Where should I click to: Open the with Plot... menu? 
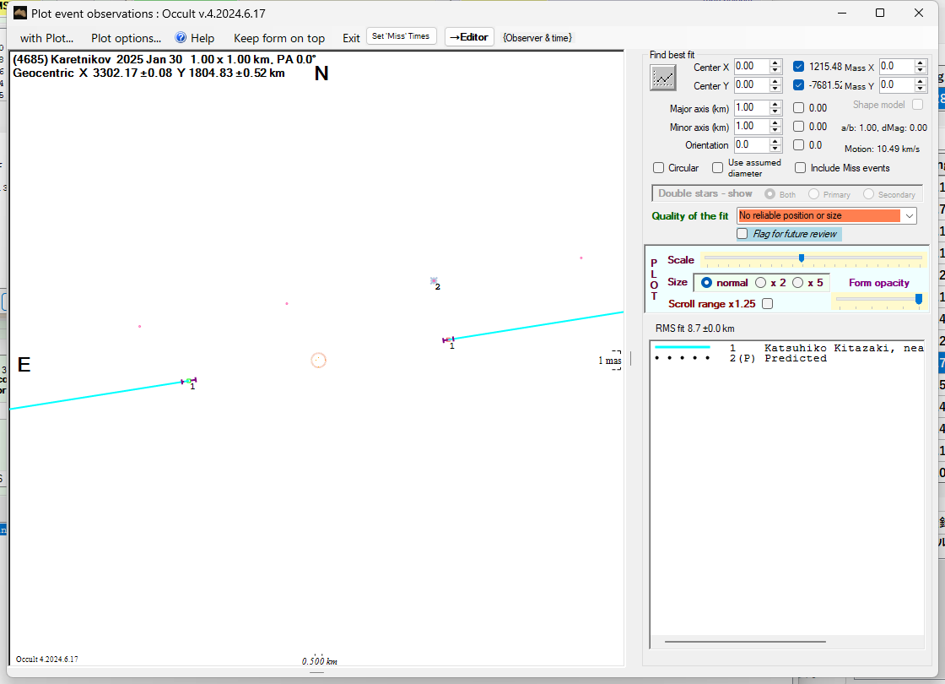[x=46, y=38]
